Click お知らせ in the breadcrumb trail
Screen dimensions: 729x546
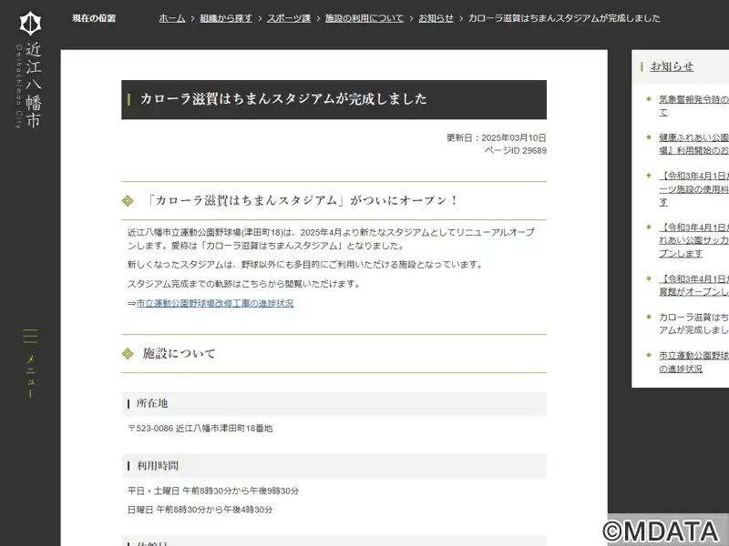coord(436,18)
